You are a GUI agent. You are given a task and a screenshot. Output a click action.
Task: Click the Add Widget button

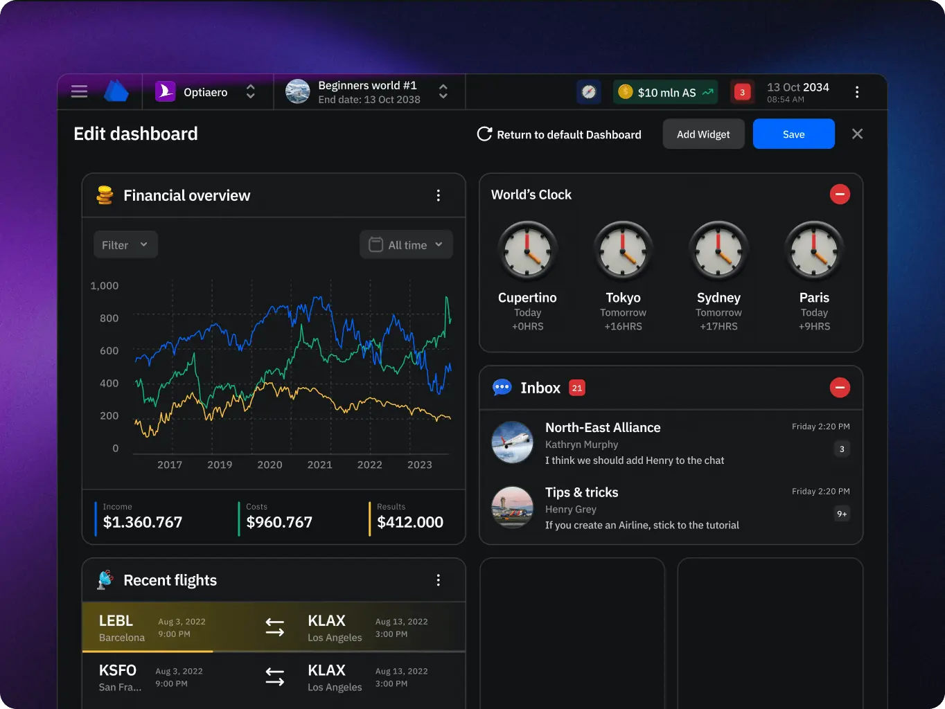pos(703,134)
